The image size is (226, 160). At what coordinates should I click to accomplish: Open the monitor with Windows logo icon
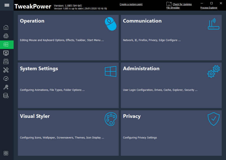6,53
